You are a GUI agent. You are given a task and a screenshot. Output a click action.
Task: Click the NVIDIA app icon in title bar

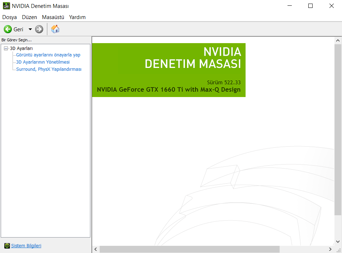point(6,6)
